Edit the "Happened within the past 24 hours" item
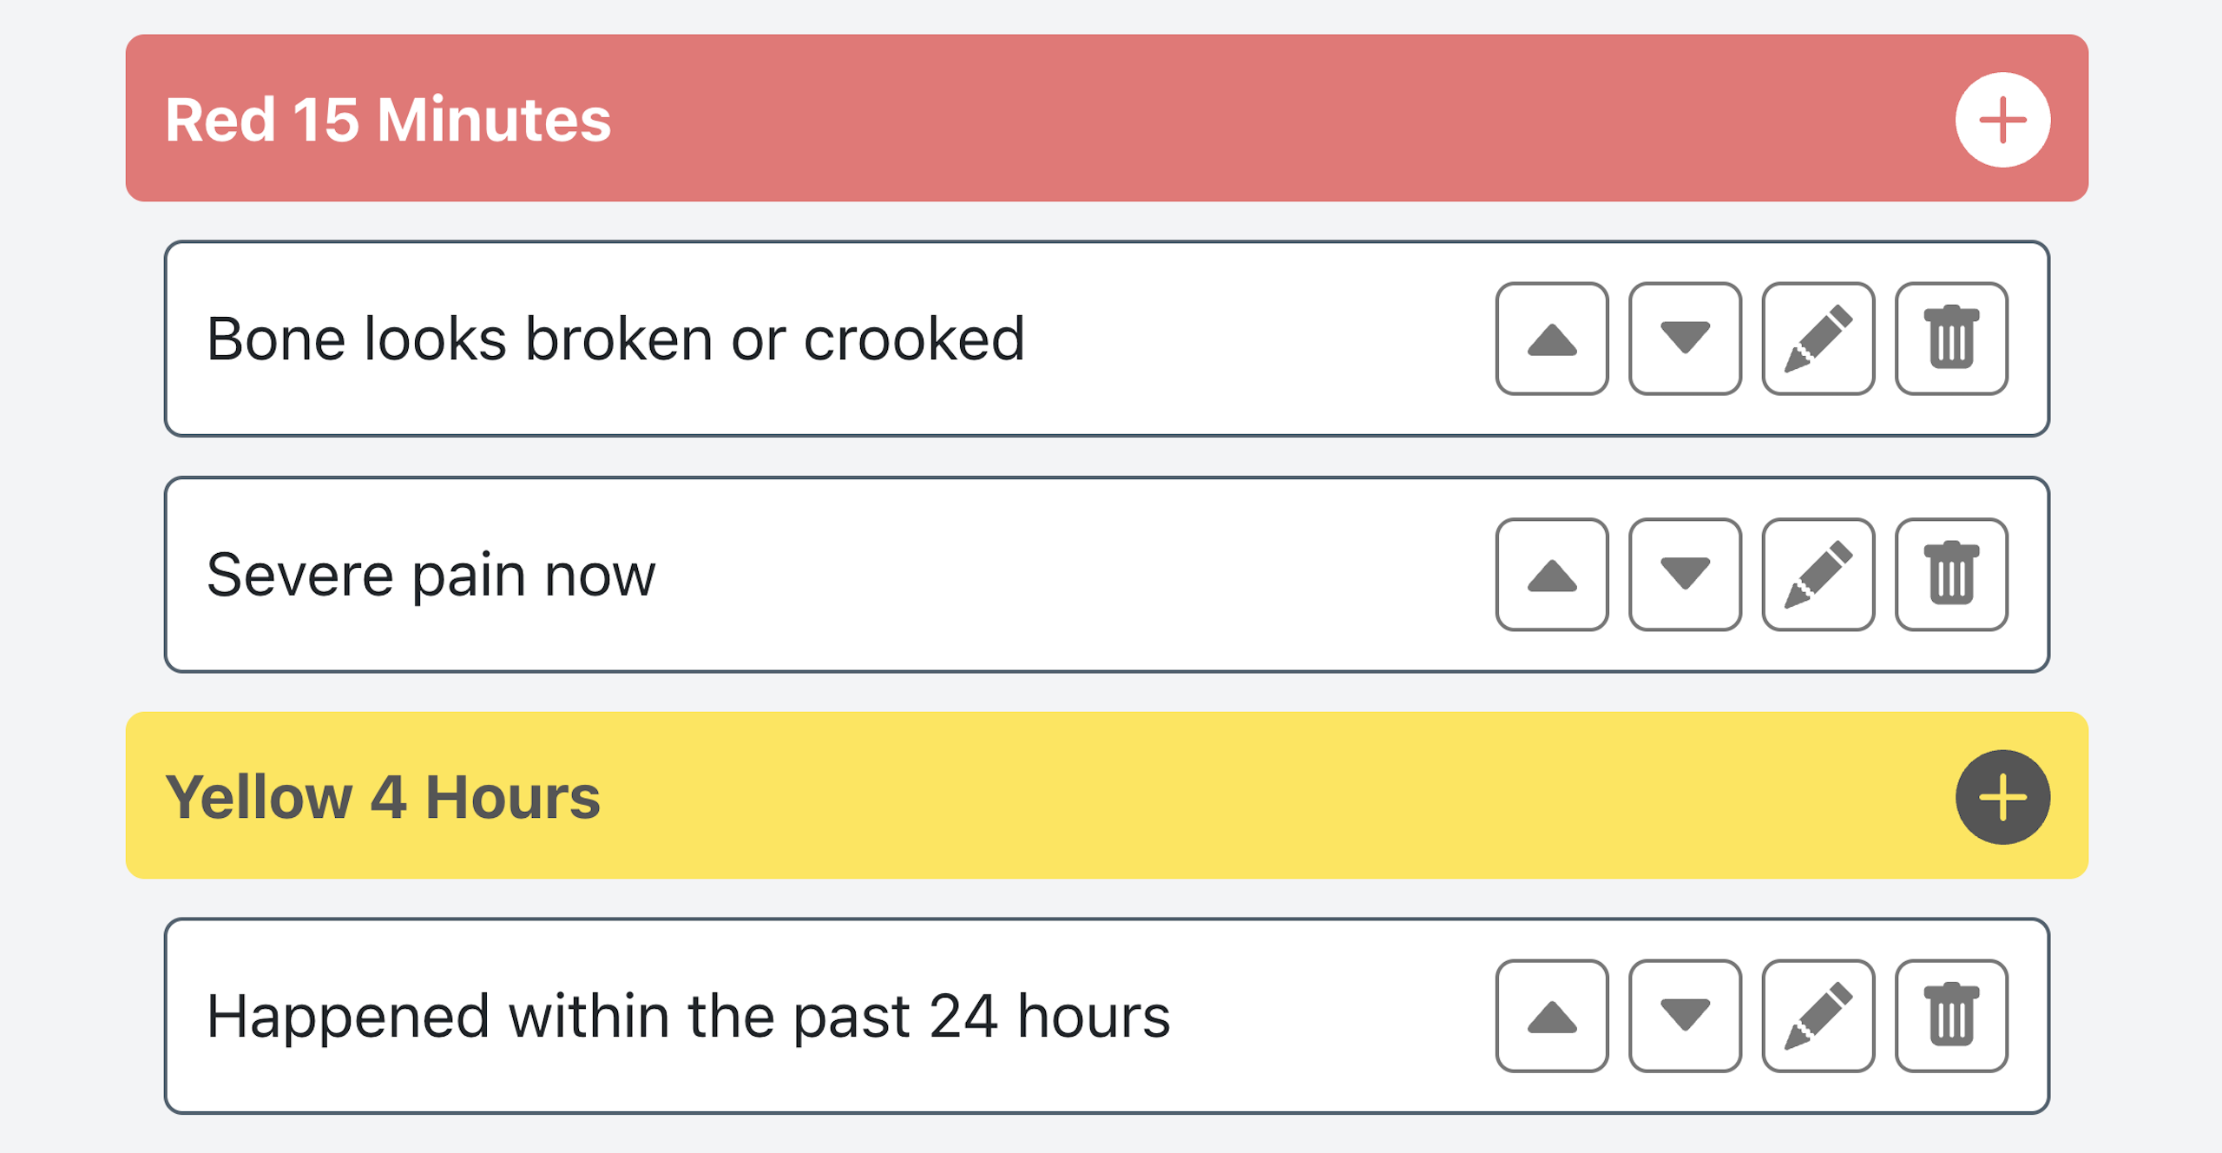This screenshot has width=2222, height=1153. [x=1818, y=1018]
